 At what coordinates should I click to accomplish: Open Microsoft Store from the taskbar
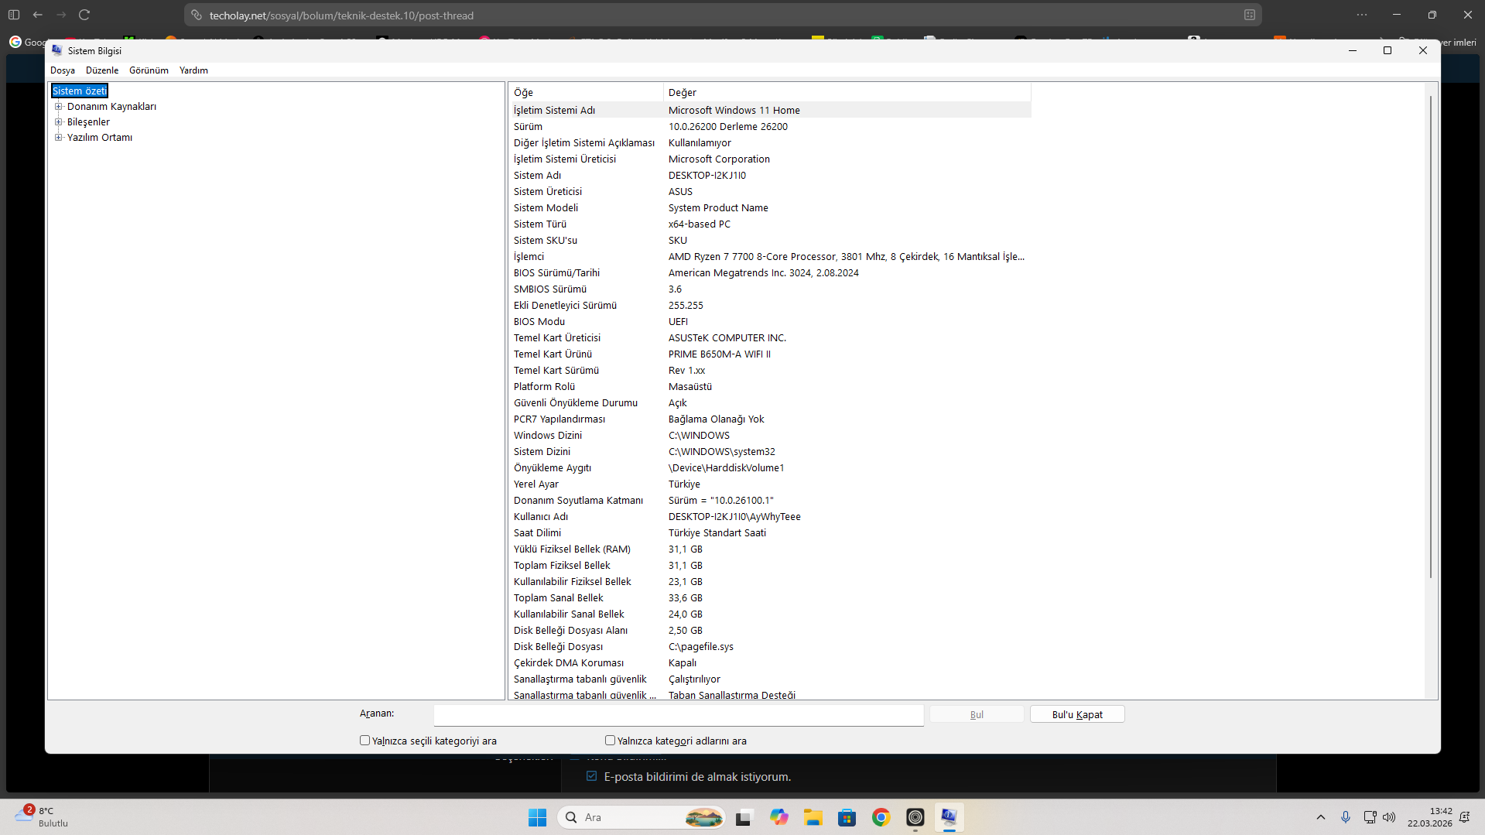[x=847, y=817]
